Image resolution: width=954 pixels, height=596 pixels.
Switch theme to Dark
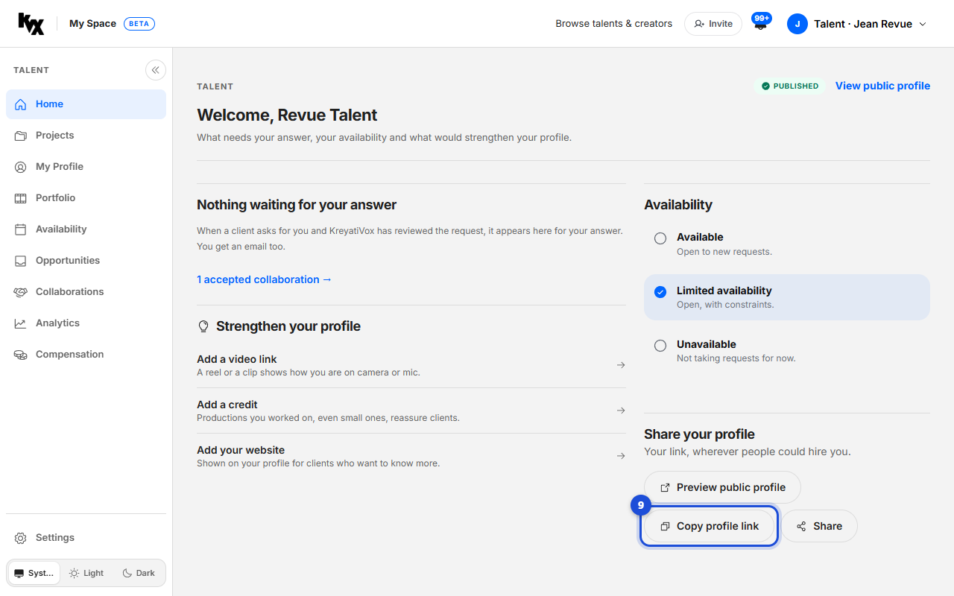139,573
